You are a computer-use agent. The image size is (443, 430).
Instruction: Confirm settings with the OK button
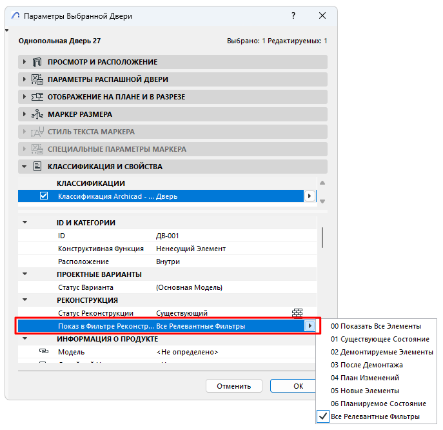click(x=294, y=386)
